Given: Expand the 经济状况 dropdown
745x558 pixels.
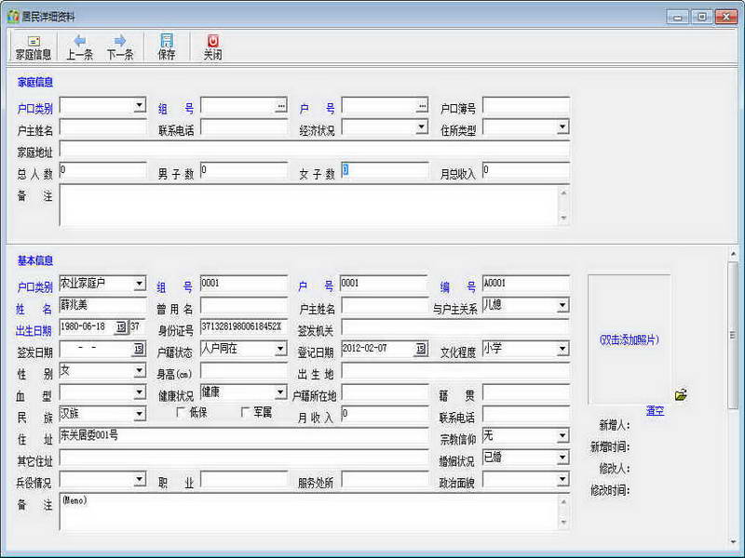Looking at the screenshot, I should 422,126.
